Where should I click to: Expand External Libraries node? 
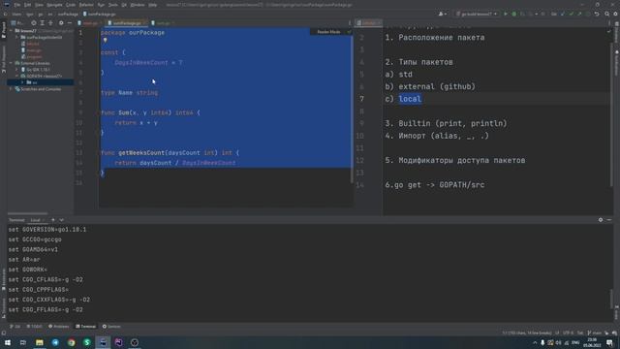coord(12,63)
